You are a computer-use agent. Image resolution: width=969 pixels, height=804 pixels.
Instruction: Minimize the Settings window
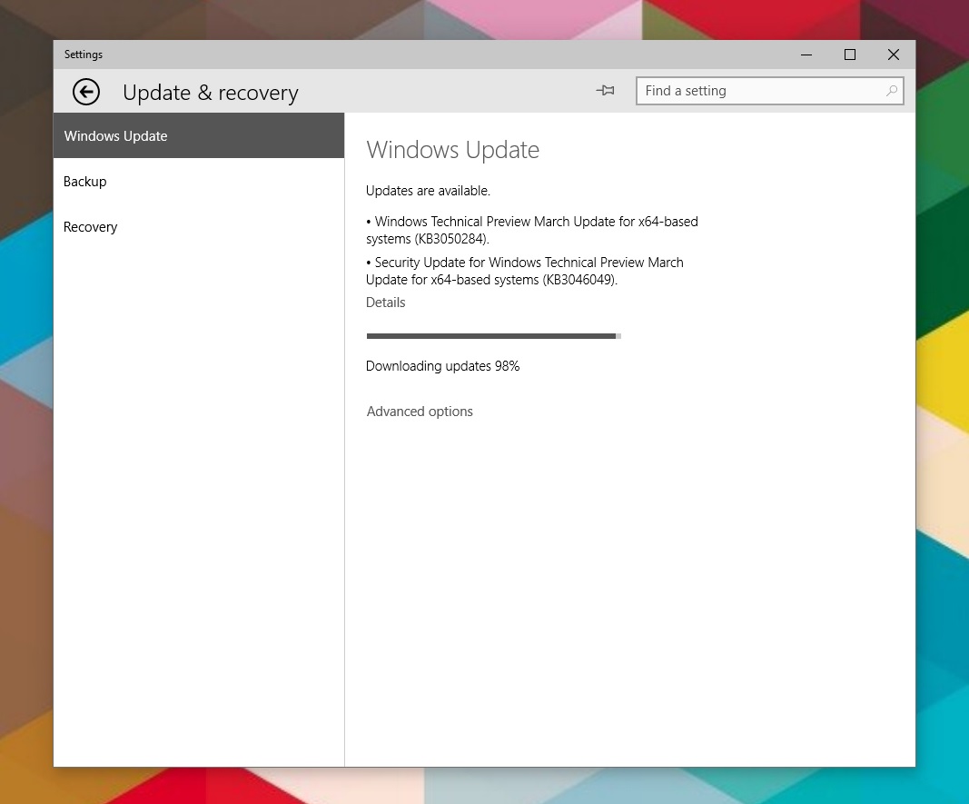click(806, 55)
